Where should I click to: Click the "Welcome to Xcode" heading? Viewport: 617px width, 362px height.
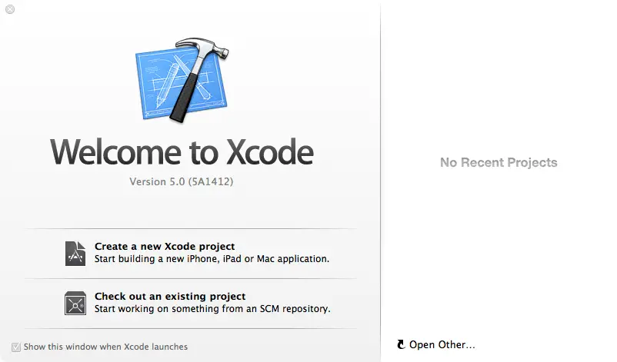tap(182, 152)
